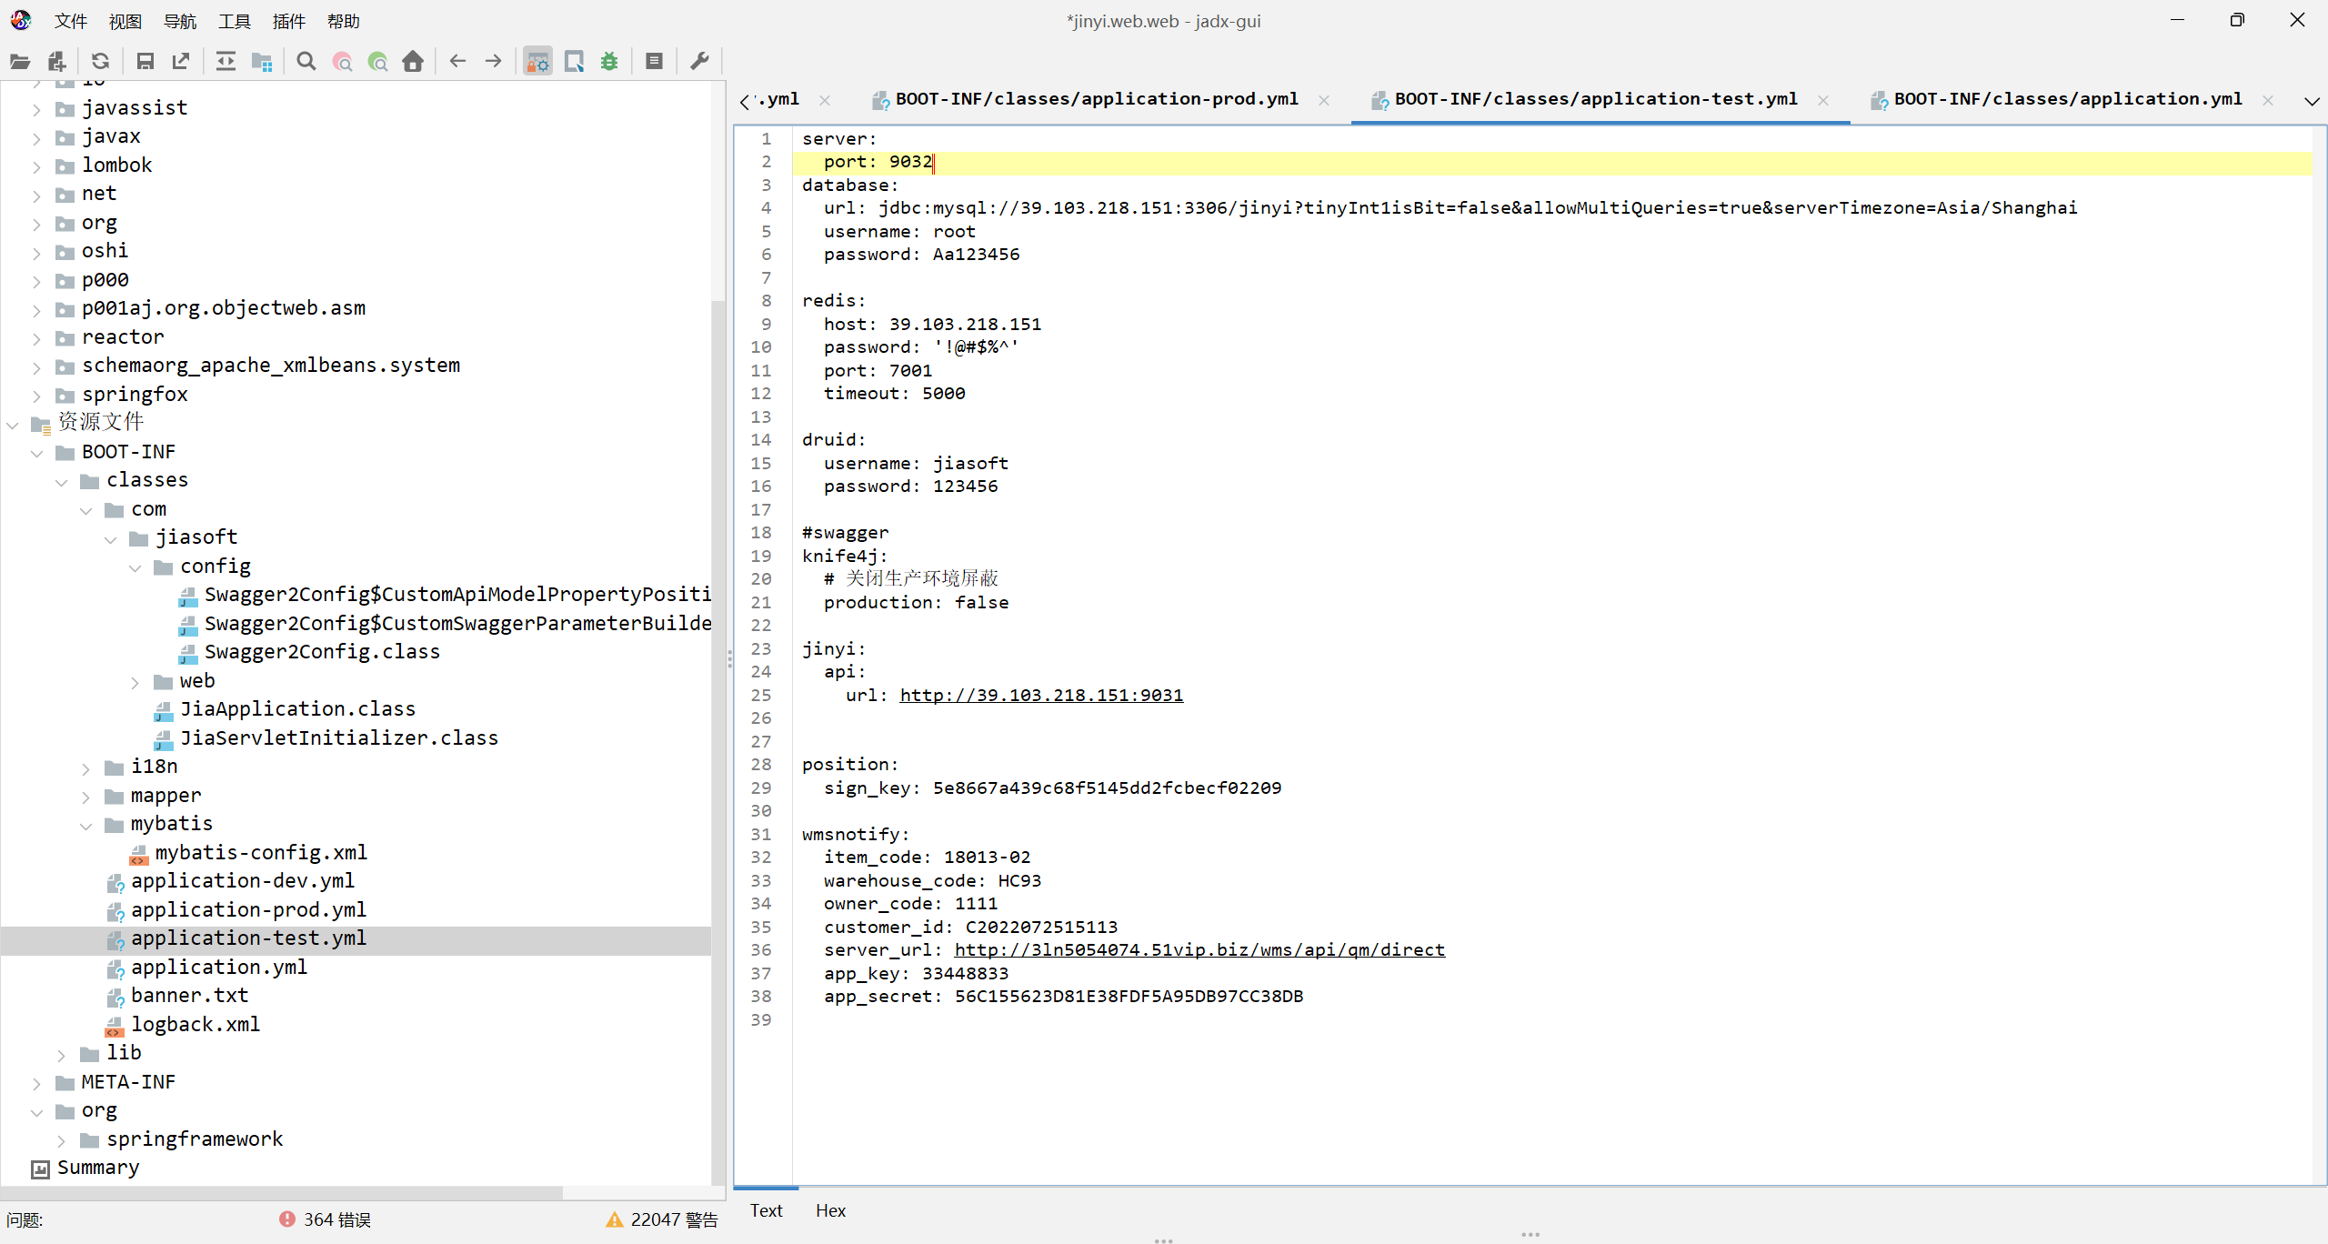Toggle flatten packages toolbar button

click(x=262, y=61)
